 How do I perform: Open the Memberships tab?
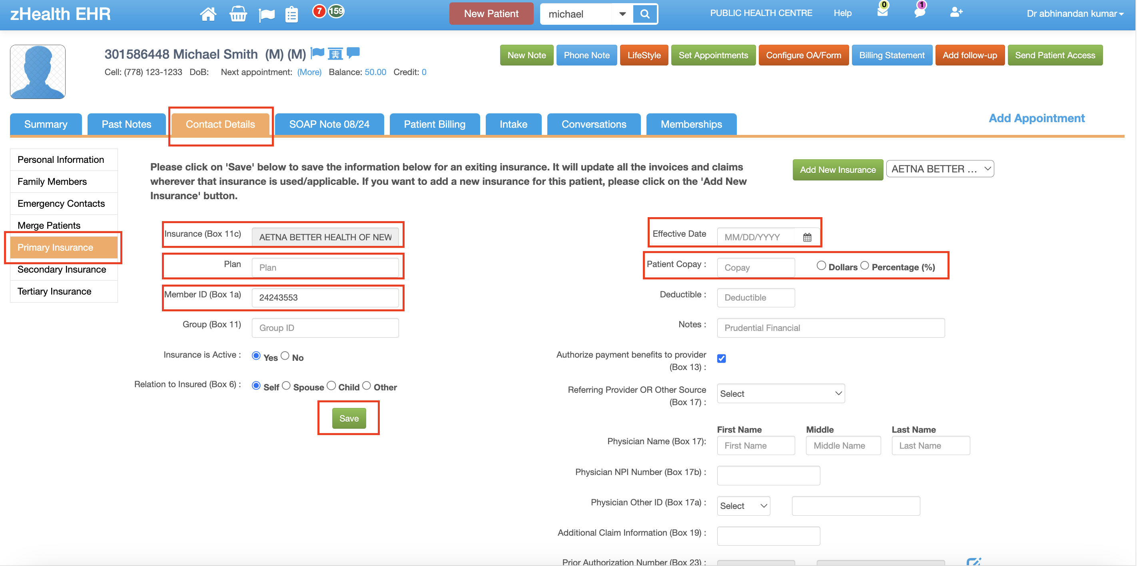[x=691, y=124]
